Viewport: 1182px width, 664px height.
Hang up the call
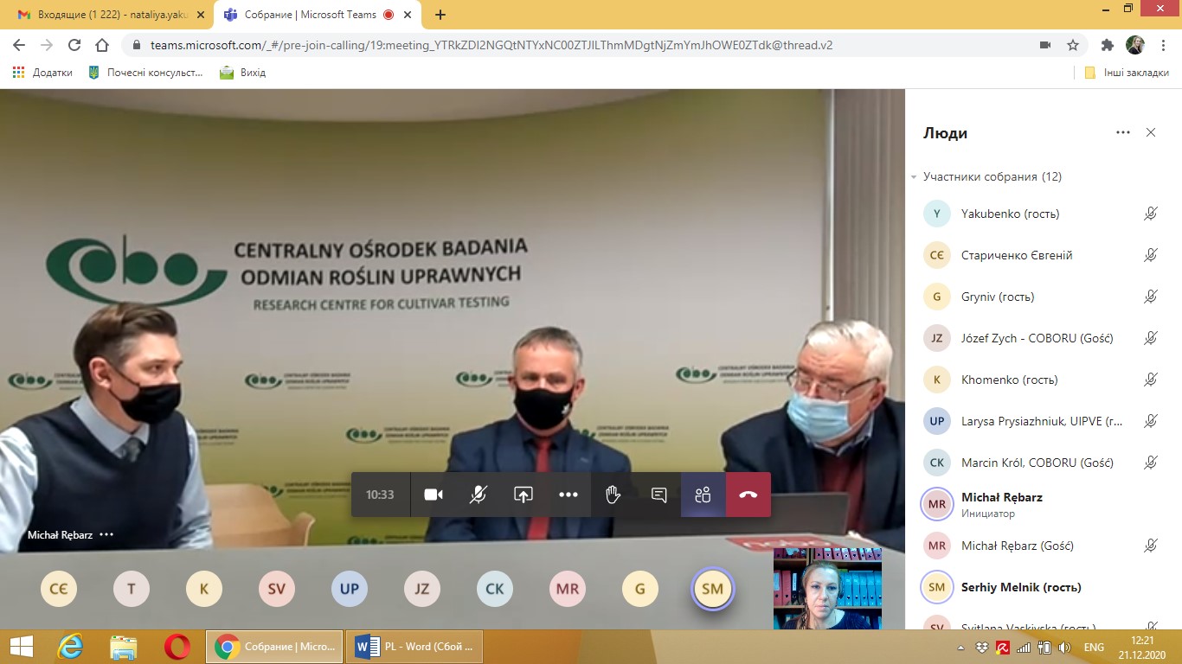click(748, 495)
